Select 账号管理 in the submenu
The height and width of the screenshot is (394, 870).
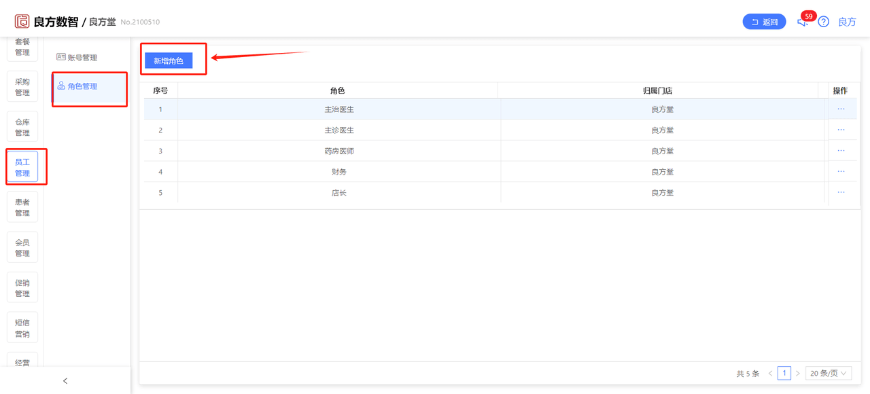pos(77,58)
